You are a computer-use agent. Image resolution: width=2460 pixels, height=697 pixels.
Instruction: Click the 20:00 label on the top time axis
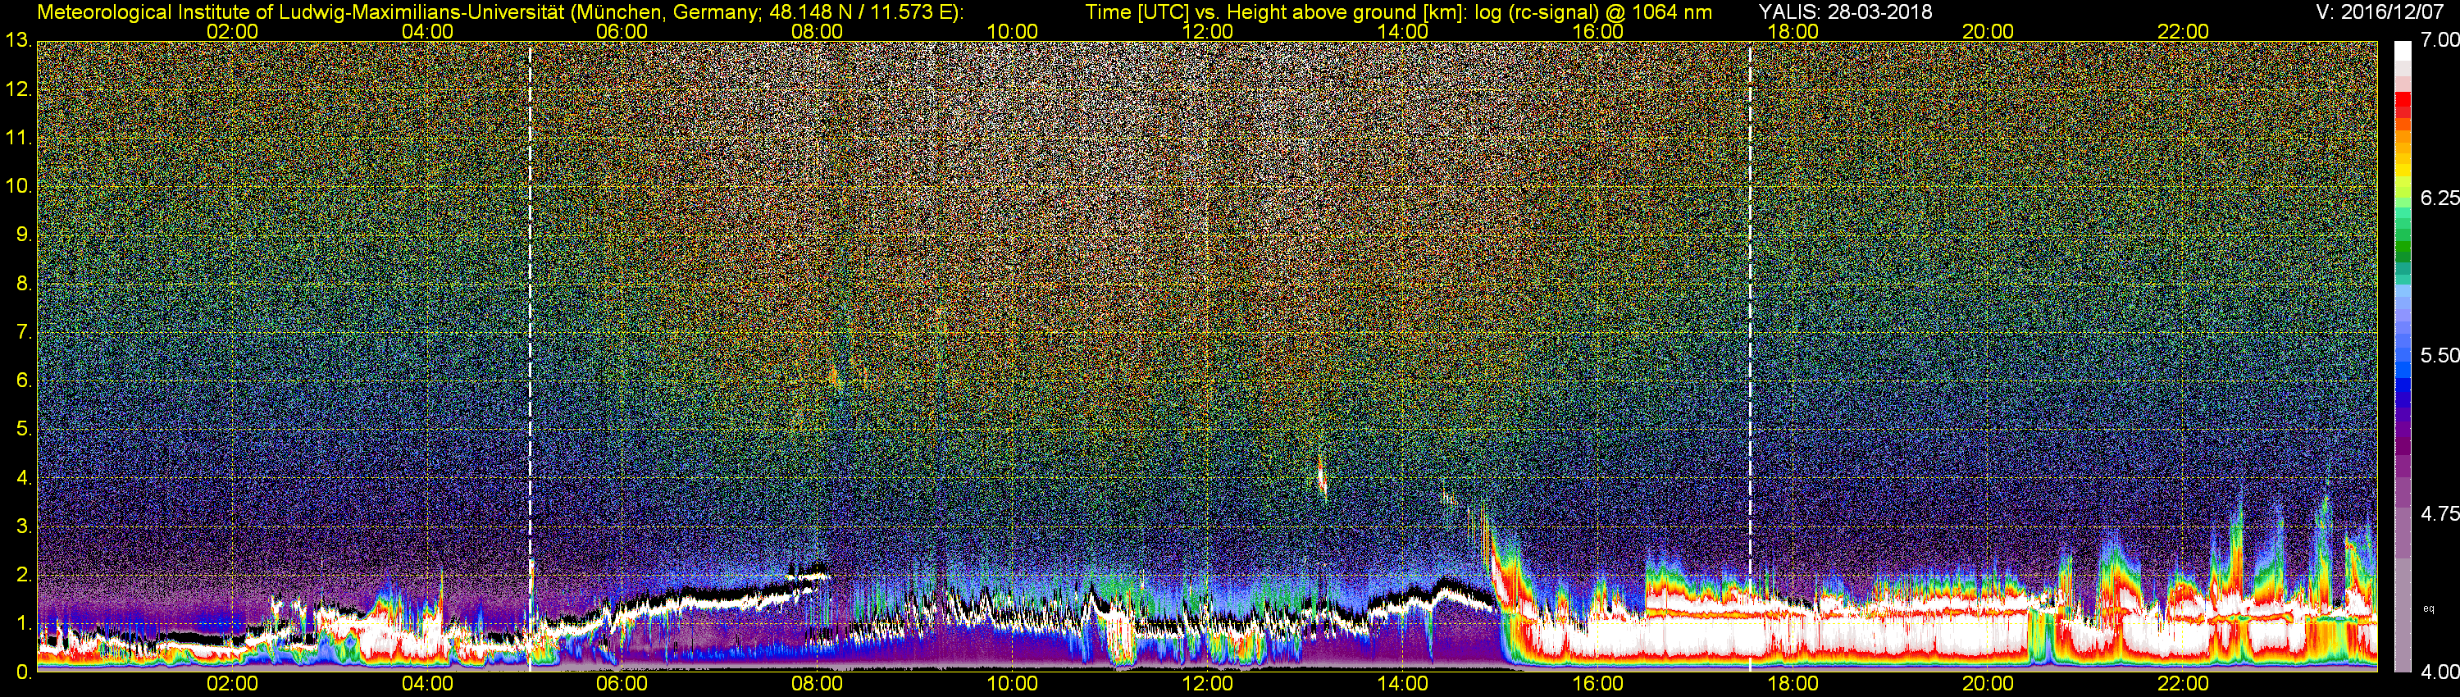click(1988, 31)
